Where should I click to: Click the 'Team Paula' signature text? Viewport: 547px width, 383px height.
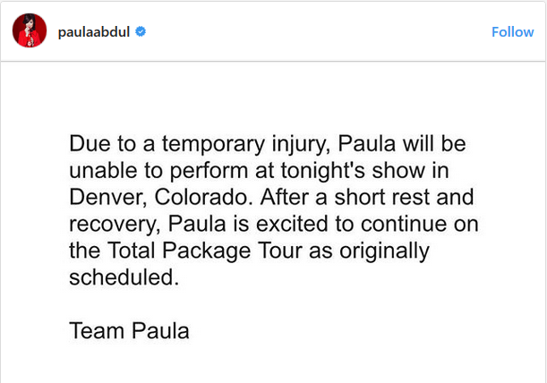129,331
